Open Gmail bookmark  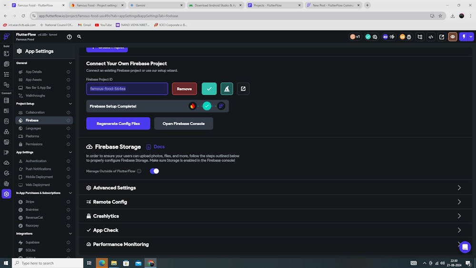click(84, 25)
